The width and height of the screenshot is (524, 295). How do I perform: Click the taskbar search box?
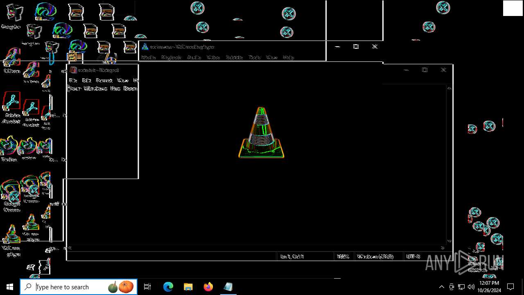pos(79,287)
